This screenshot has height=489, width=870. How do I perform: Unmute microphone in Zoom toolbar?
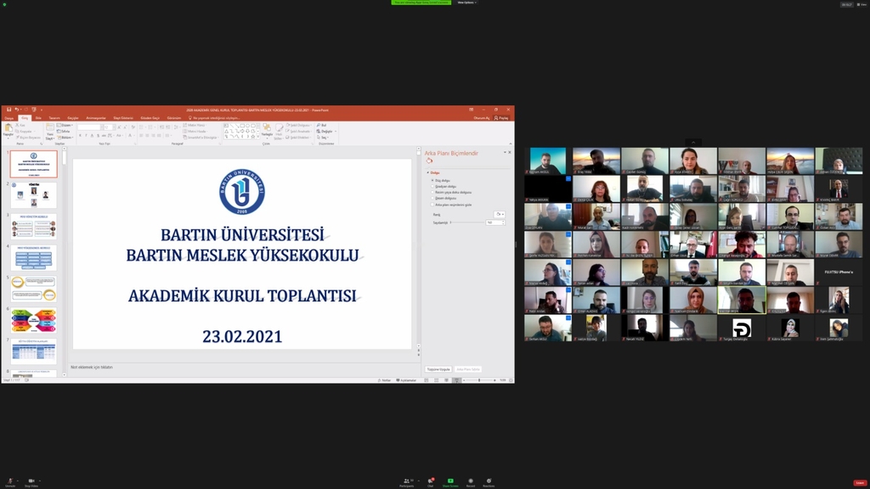point(10,481)
